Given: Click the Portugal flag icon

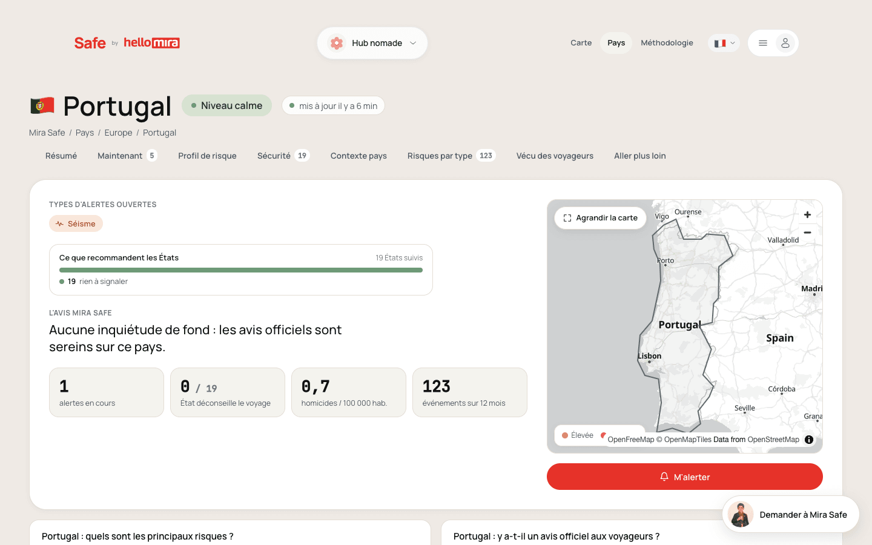Looking at the screenshot, I should pos(42,106).
